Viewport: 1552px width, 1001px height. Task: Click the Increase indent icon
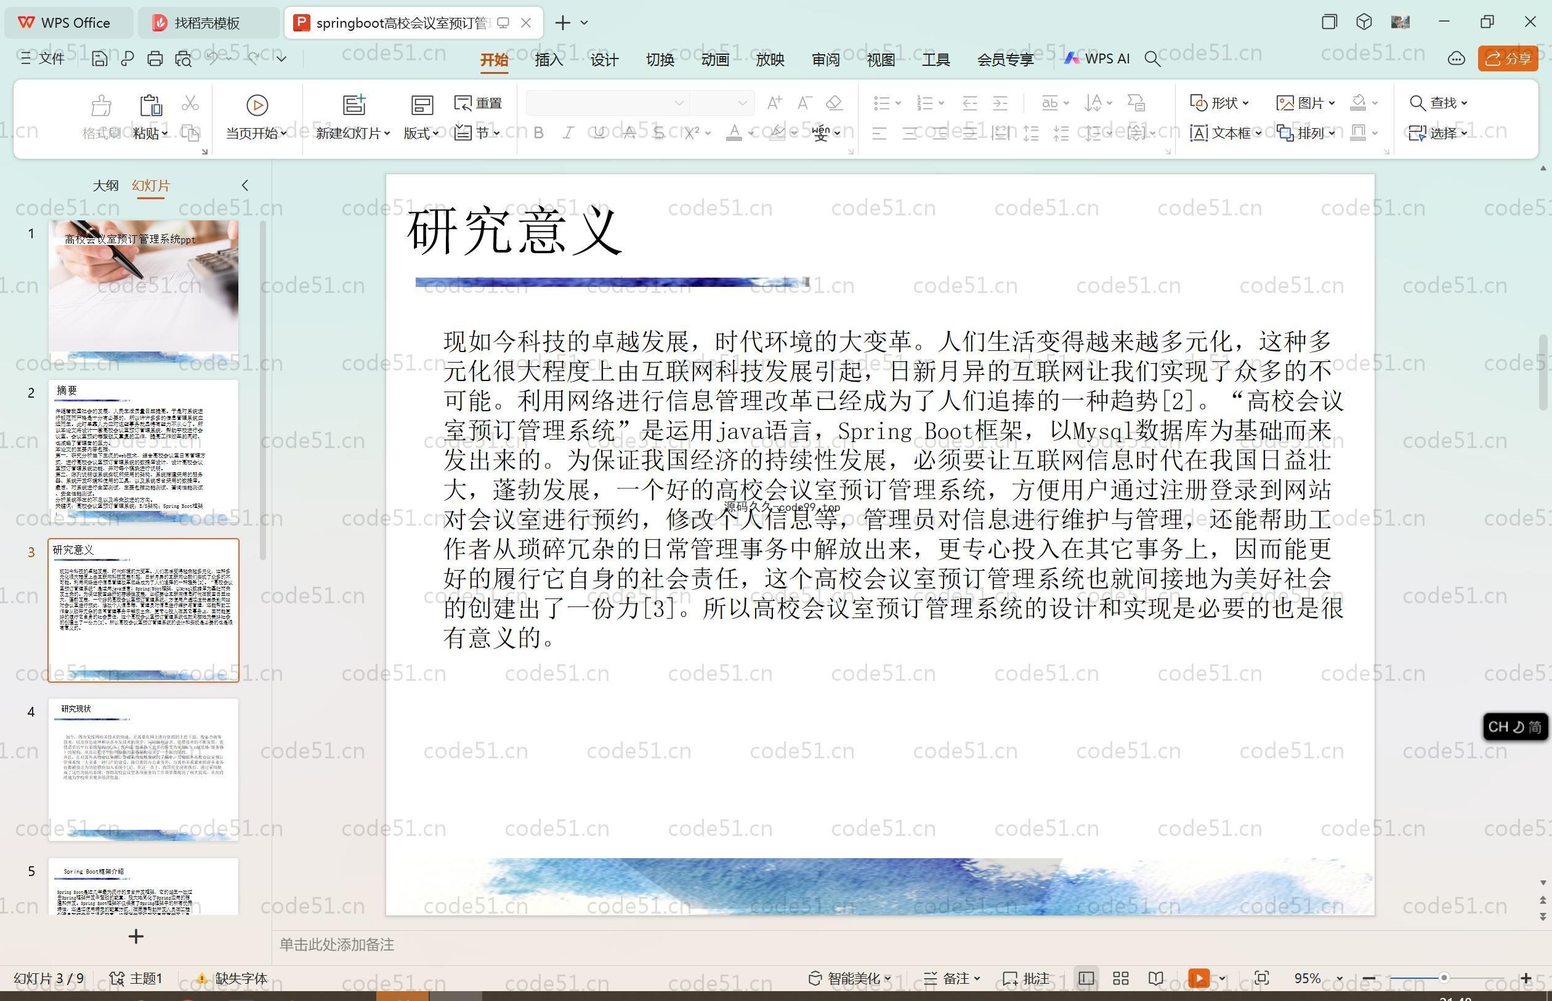tap(1000, 103)
